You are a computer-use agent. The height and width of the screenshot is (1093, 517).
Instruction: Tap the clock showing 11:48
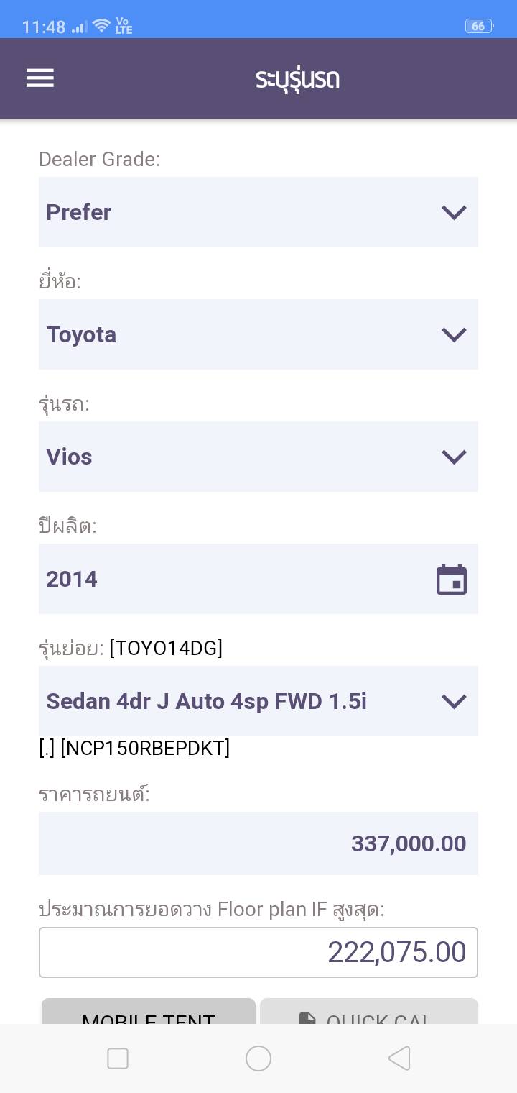(44, 27)
